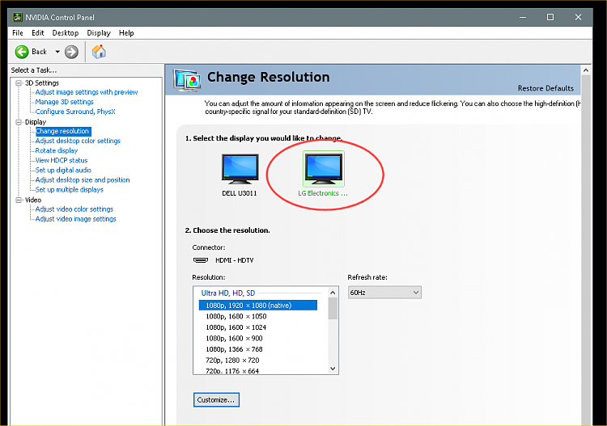The image size is (607, 426).
Task: Open Adjust video image settings
Action: (x=75, y=219)
